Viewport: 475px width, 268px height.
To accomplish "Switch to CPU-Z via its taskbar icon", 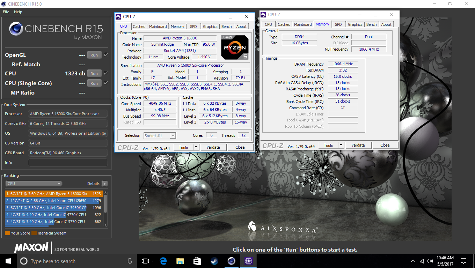I will [248, 261].
